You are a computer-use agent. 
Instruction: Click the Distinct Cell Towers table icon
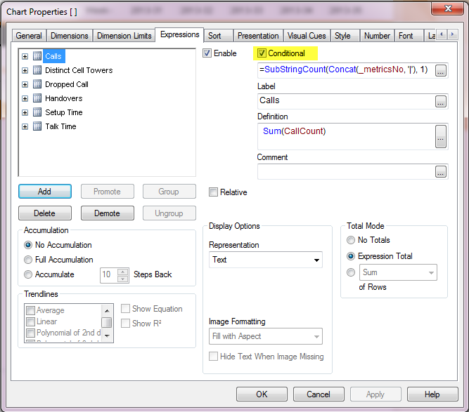[37, 70]
